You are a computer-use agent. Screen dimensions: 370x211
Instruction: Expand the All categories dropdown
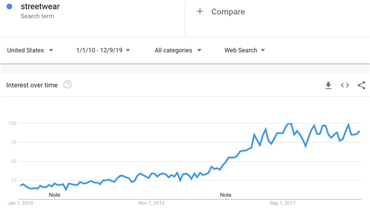tap(178, 50)
